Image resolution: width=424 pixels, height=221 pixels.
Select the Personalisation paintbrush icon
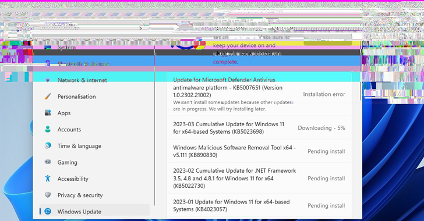tap(48, 97)
